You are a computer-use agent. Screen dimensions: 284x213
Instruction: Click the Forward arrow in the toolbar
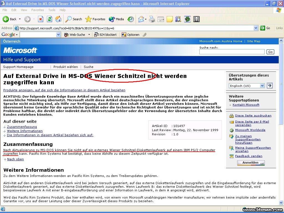point(27,19)
